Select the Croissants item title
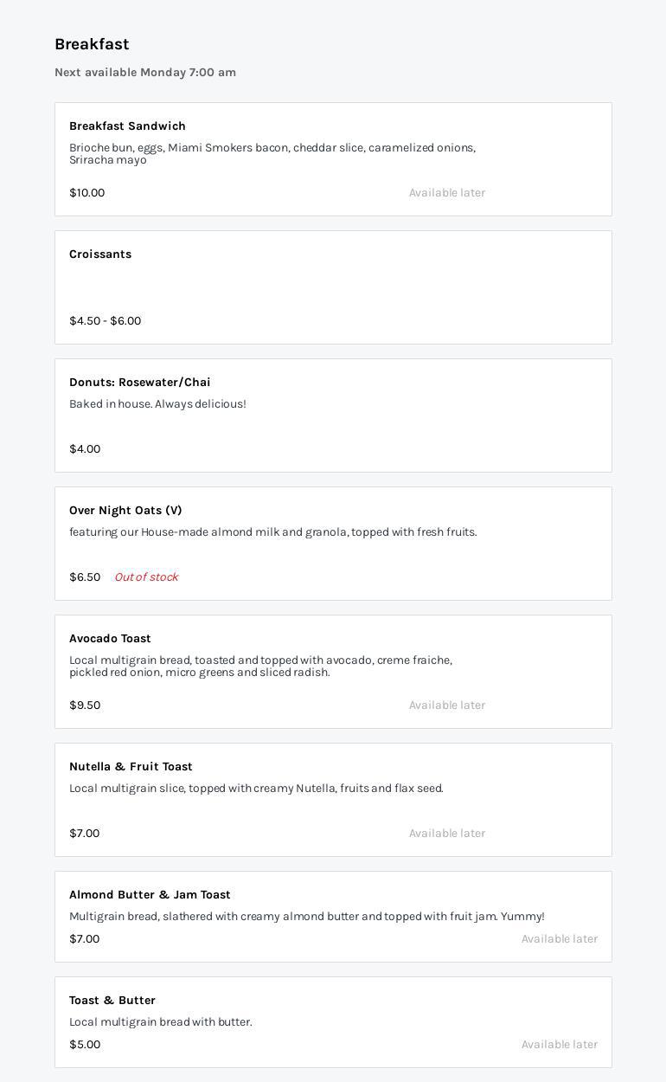The image size is (666, 1082). tap(100, 254)
